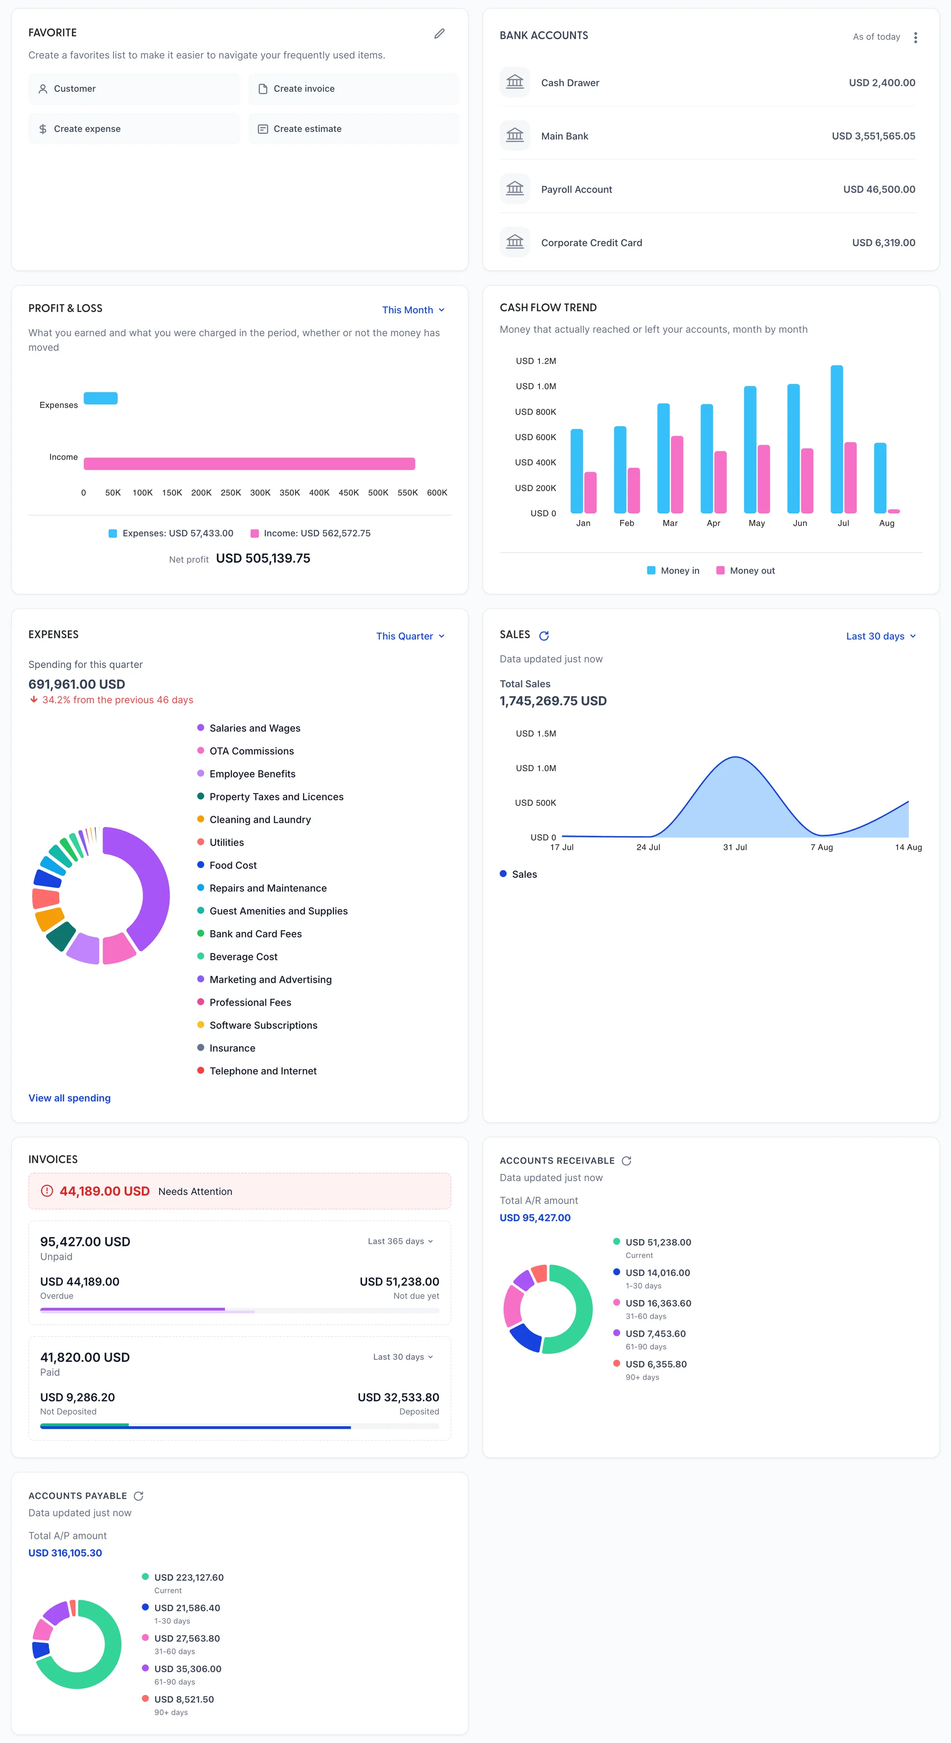The image size is (951, 1743).
Task: Click Total Sales 1,745,269.75 USD figure
Action: tap(553, 701)
